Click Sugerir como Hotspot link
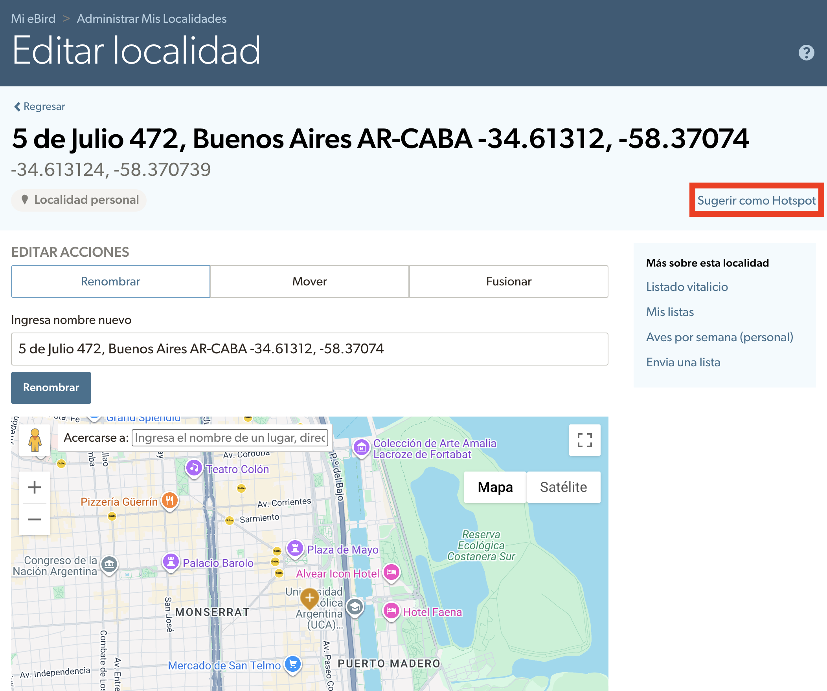 tap(756, 200)
